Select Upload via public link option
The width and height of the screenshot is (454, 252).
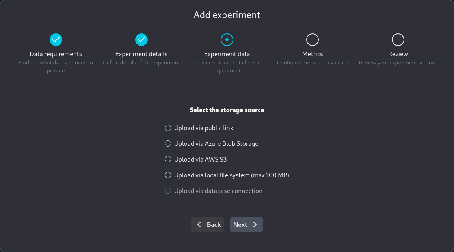pyautogui.click(x=168, y=128)
